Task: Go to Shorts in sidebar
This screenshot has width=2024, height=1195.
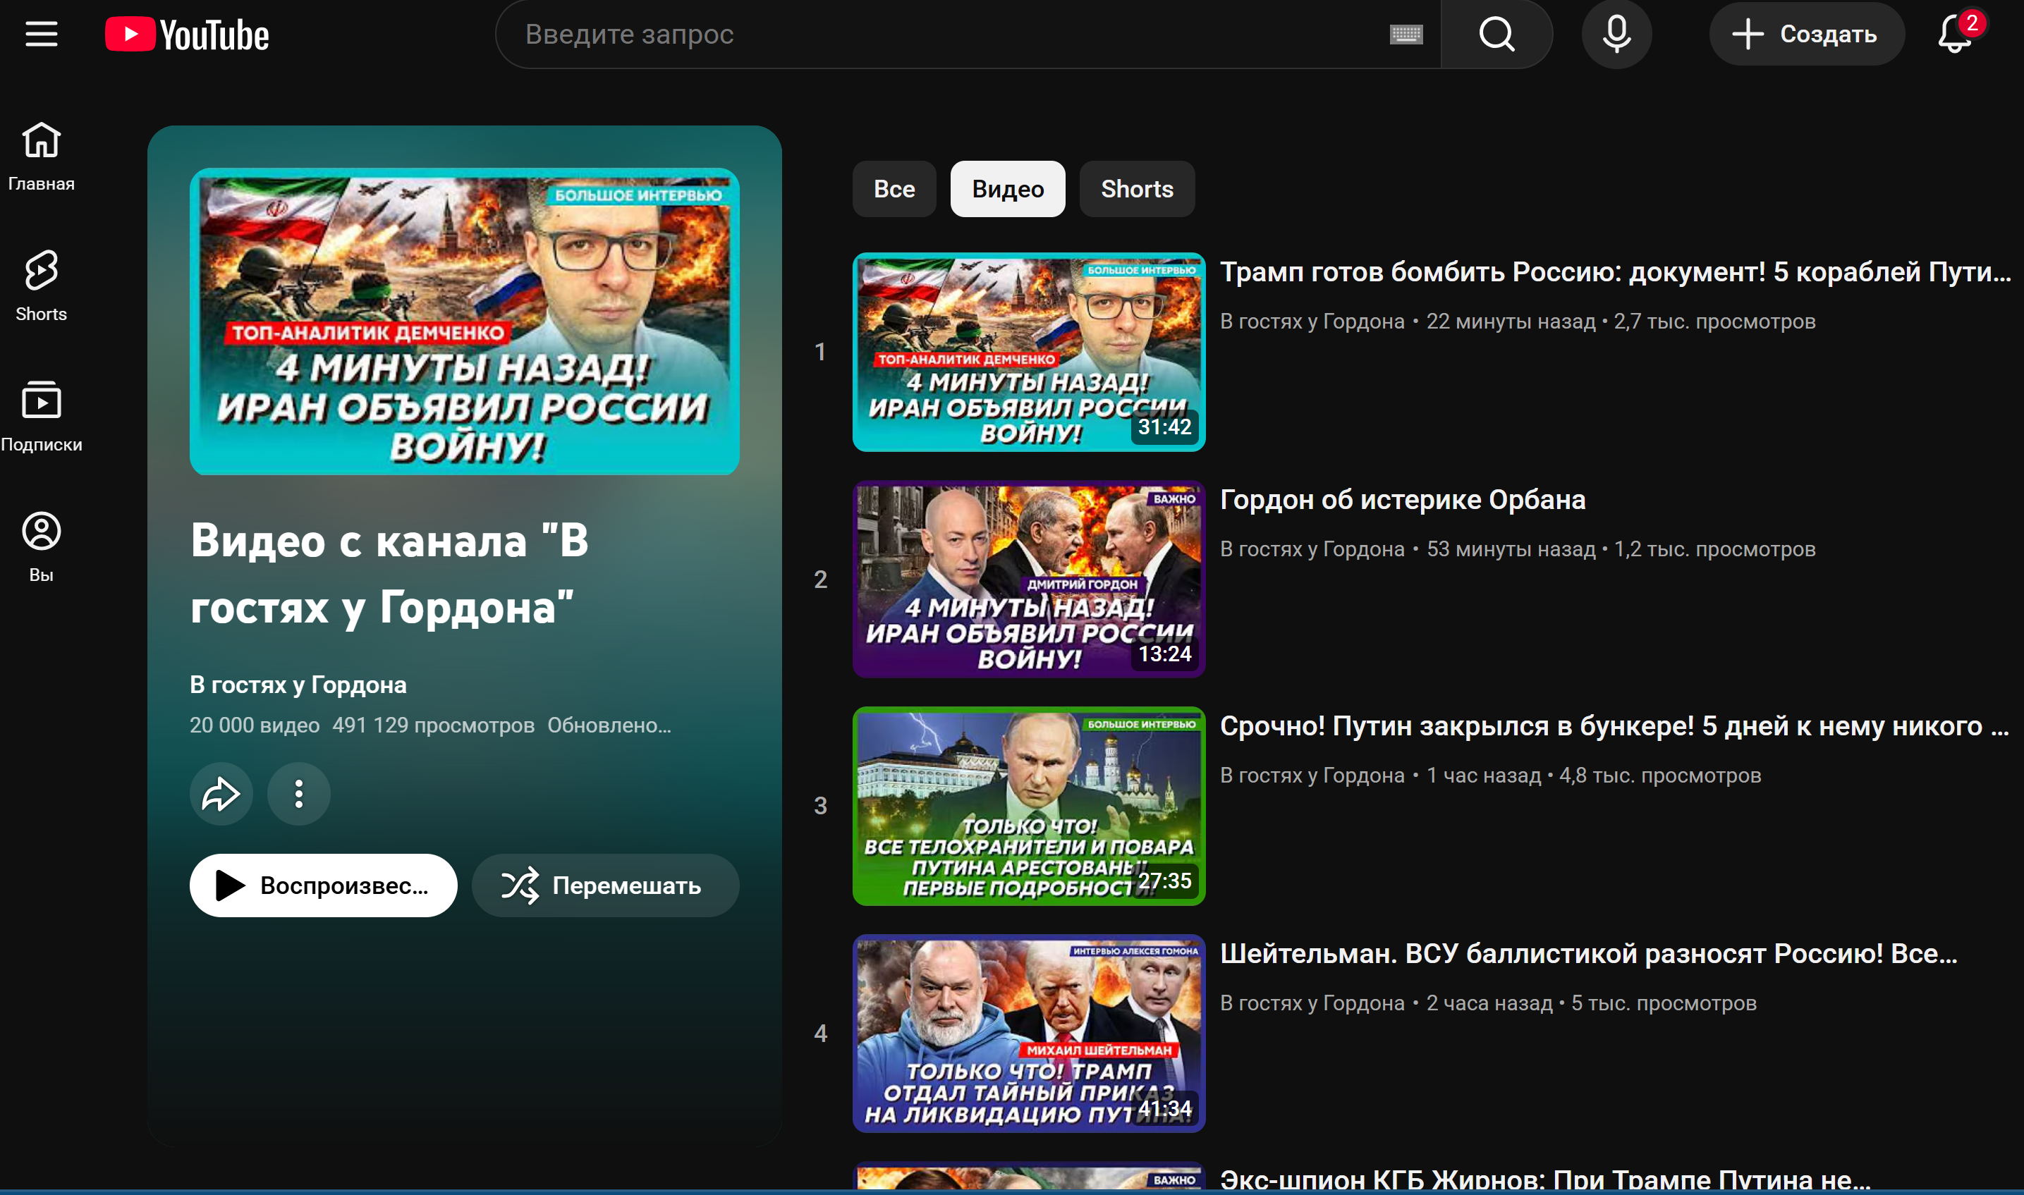Action: tap(41, 286)
